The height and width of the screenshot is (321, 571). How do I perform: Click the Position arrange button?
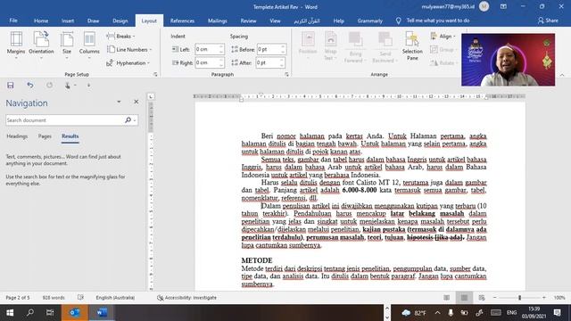308,45
